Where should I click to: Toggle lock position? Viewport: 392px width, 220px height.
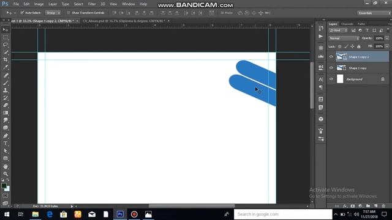pos(352,46)
